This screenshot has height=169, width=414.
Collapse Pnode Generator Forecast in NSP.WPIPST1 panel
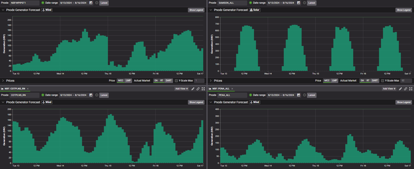pyautogui.click(x=3, y=10)
